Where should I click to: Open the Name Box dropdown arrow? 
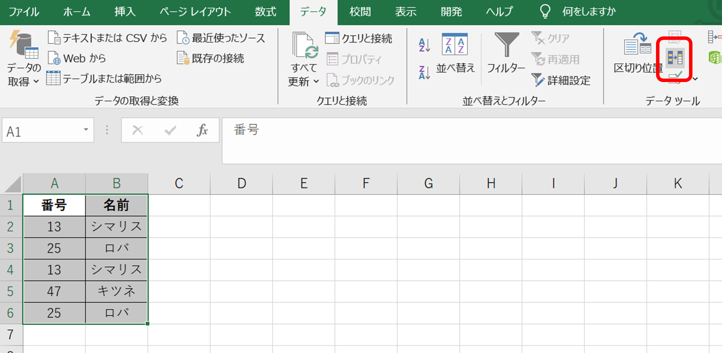86,130
